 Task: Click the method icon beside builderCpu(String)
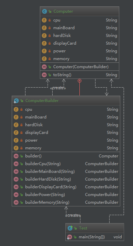click(x=16, y=164)
